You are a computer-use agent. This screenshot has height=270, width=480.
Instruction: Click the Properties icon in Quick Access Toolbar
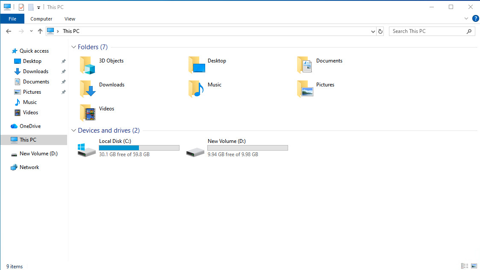coord(21,7)
